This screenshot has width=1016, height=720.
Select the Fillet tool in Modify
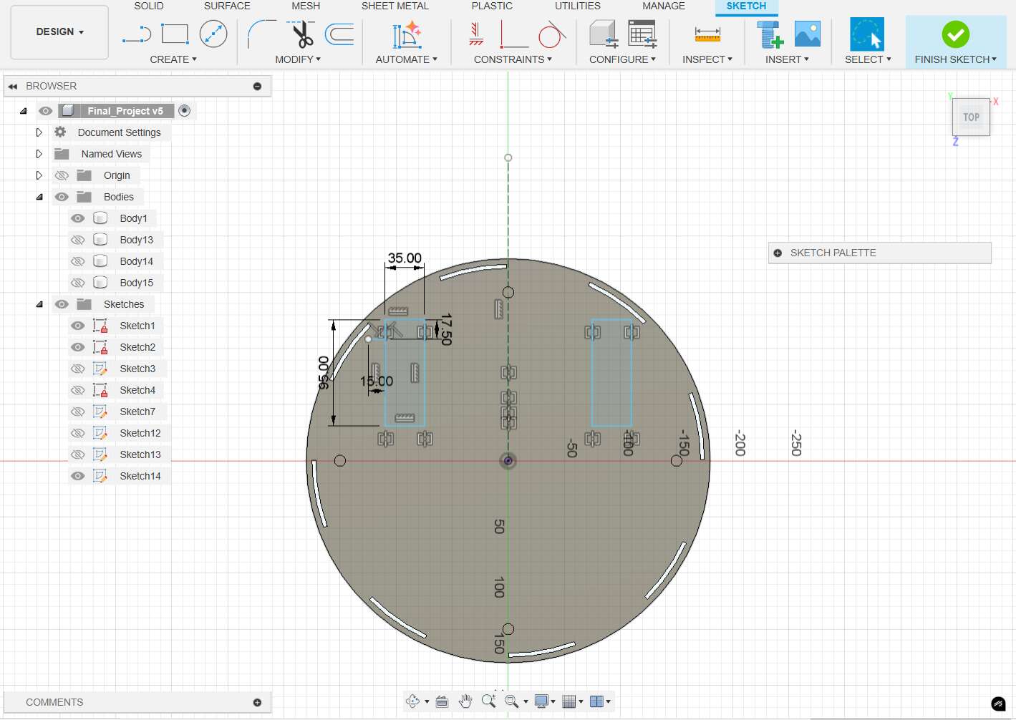(x=261, y=34)
